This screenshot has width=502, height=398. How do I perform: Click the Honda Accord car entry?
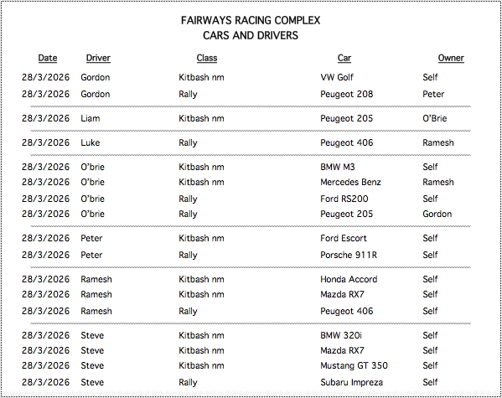point(349,280)
